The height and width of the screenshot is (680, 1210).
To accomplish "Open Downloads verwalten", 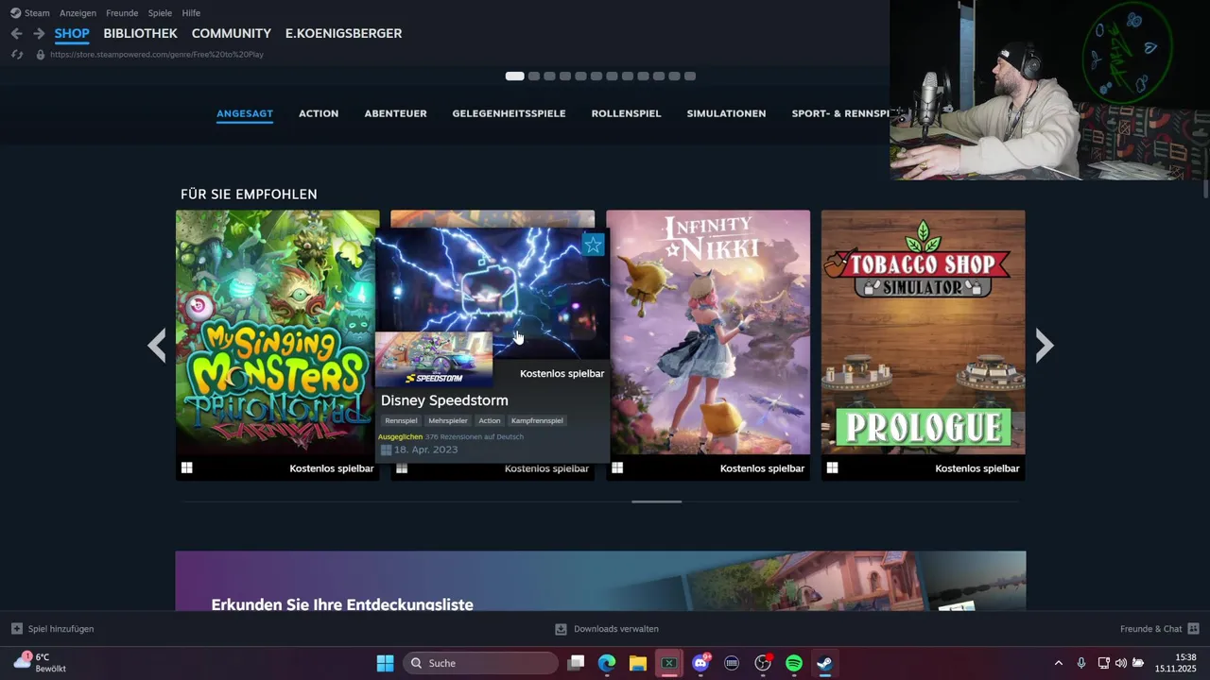I will tap(606, 629).
